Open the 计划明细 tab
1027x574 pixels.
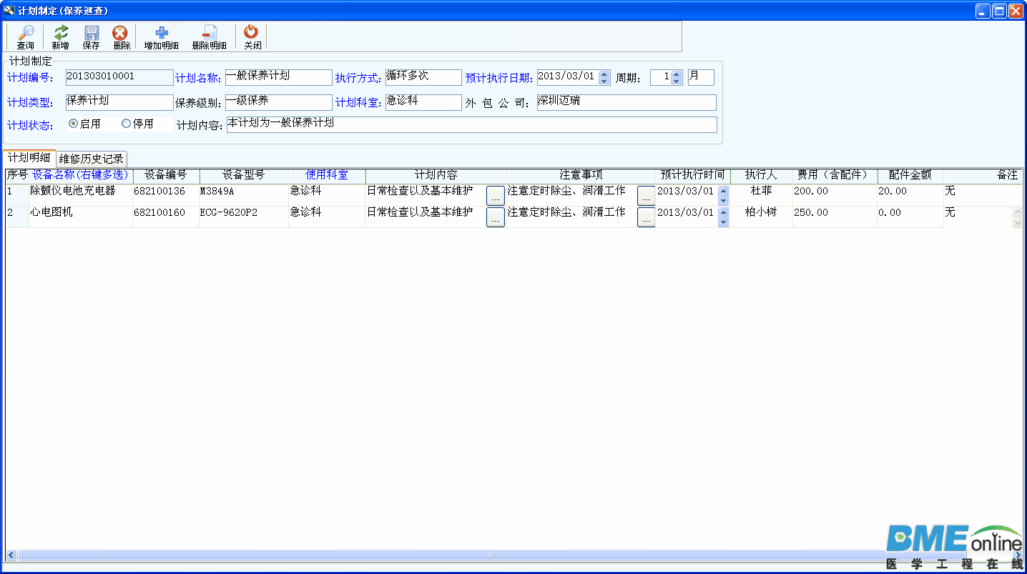(29, 158)
